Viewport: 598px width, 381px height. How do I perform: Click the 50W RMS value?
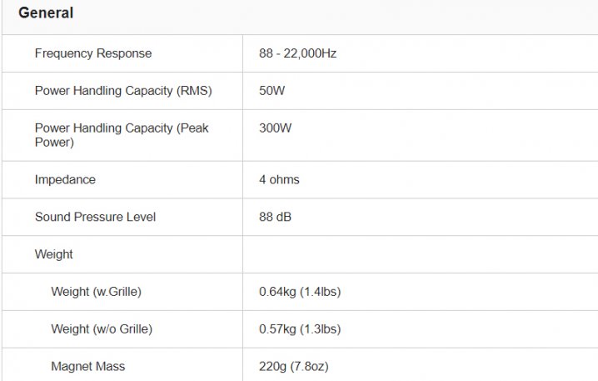tap(272, 91)
